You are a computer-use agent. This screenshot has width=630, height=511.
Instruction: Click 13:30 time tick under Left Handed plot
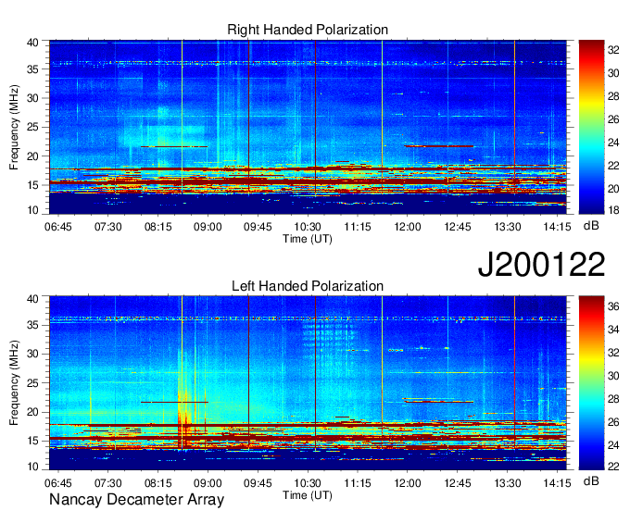[508, 483]
